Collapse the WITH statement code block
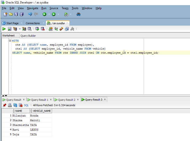This screenshot has width=190, height=141. 10,40
